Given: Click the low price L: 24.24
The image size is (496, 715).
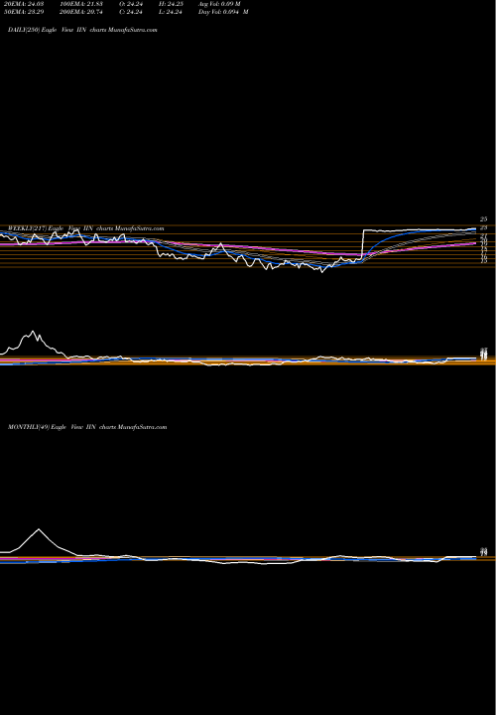Looking at the screenshot, I should click(x=172, y=12).
